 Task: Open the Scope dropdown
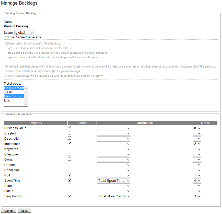click(24, 32)
